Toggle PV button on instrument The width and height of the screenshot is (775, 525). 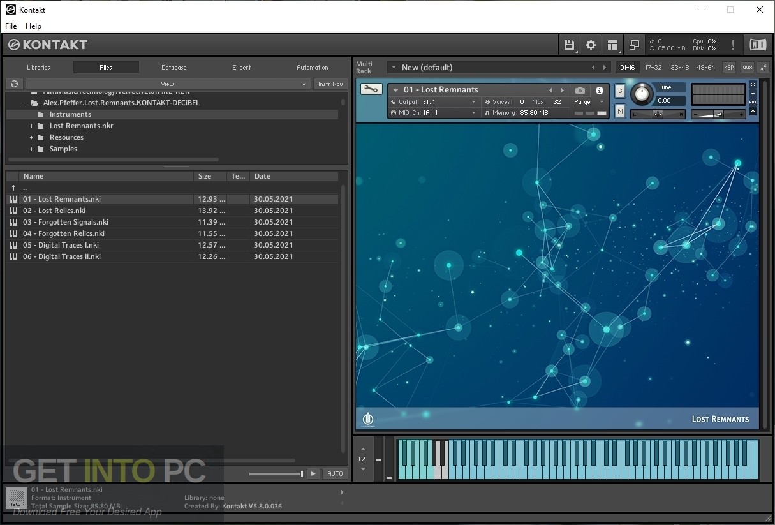753,111
